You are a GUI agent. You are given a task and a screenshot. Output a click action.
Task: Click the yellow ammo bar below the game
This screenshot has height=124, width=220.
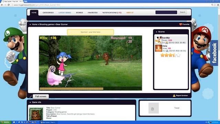point(71,89)
